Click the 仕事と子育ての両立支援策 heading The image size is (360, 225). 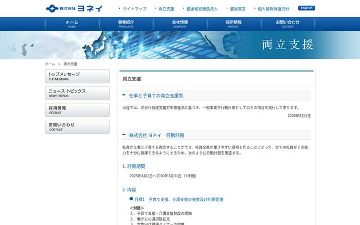tap(156, 96)
